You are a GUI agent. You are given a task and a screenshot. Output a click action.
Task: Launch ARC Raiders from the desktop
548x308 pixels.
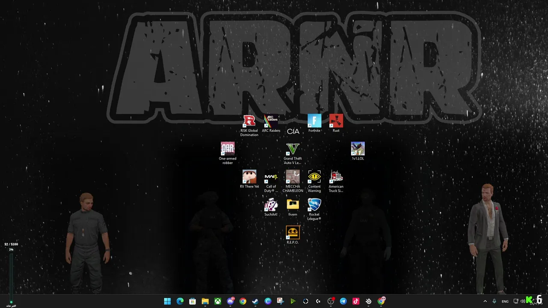point(271,124)
